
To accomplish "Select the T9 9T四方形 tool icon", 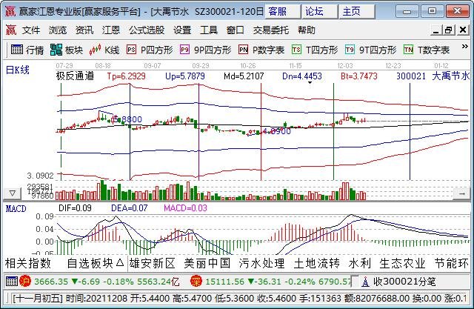I will point(350,50).
